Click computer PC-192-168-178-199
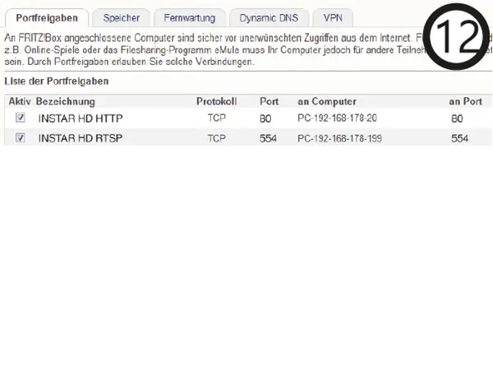493x370 pixels. point(339,139)
